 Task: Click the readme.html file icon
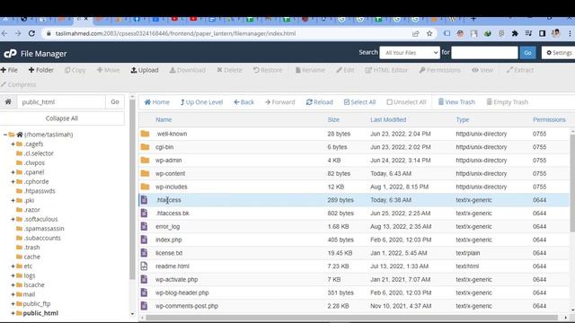(144, 266)
